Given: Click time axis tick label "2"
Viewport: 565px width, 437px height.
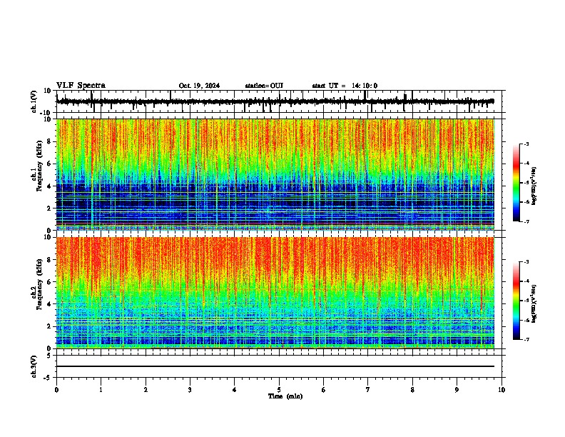Looking at the screenshot, I should pyautogui.click(x=146, y=390).
